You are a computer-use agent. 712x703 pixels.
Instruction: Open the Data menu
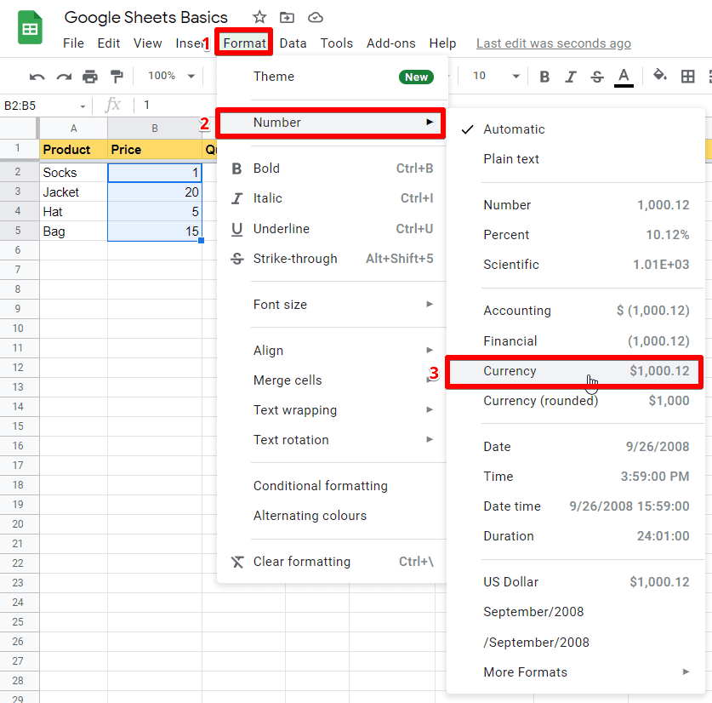293,43
